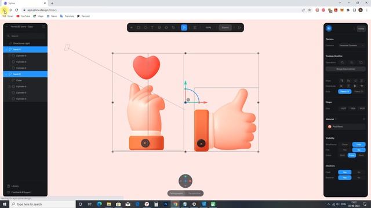The height and width of the screenshot is (208, 371).
Task: Switch view to Orthographic
Action: point(176,194)
